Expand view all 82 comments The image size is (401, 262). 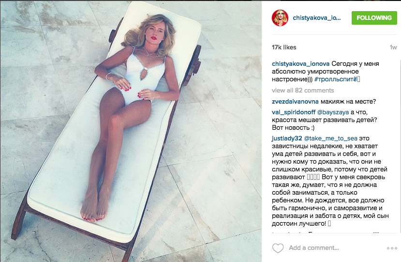pos(303,91)
